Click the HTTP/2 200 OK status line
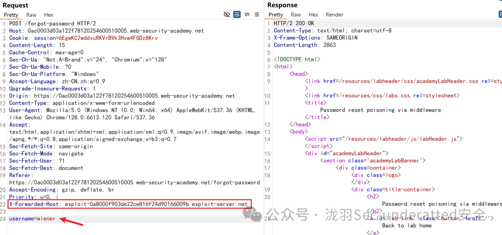Screen dimensions: 502x235 [x=294, y=24]
